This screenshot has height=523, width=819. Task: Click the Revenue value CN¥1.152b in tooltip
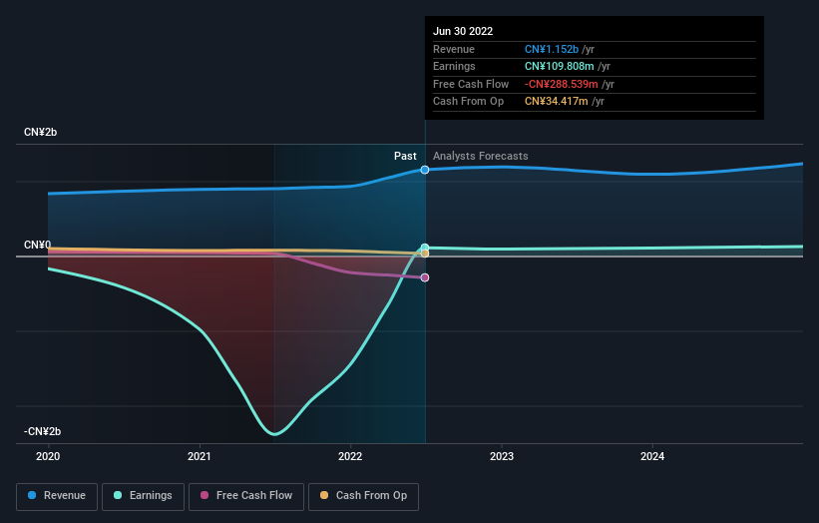point(552,49)
